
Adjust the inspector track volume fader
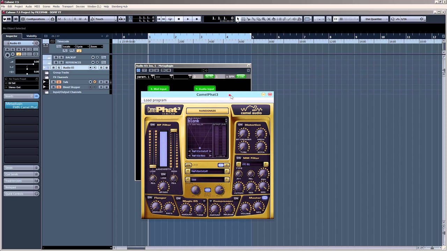(27, 64)
